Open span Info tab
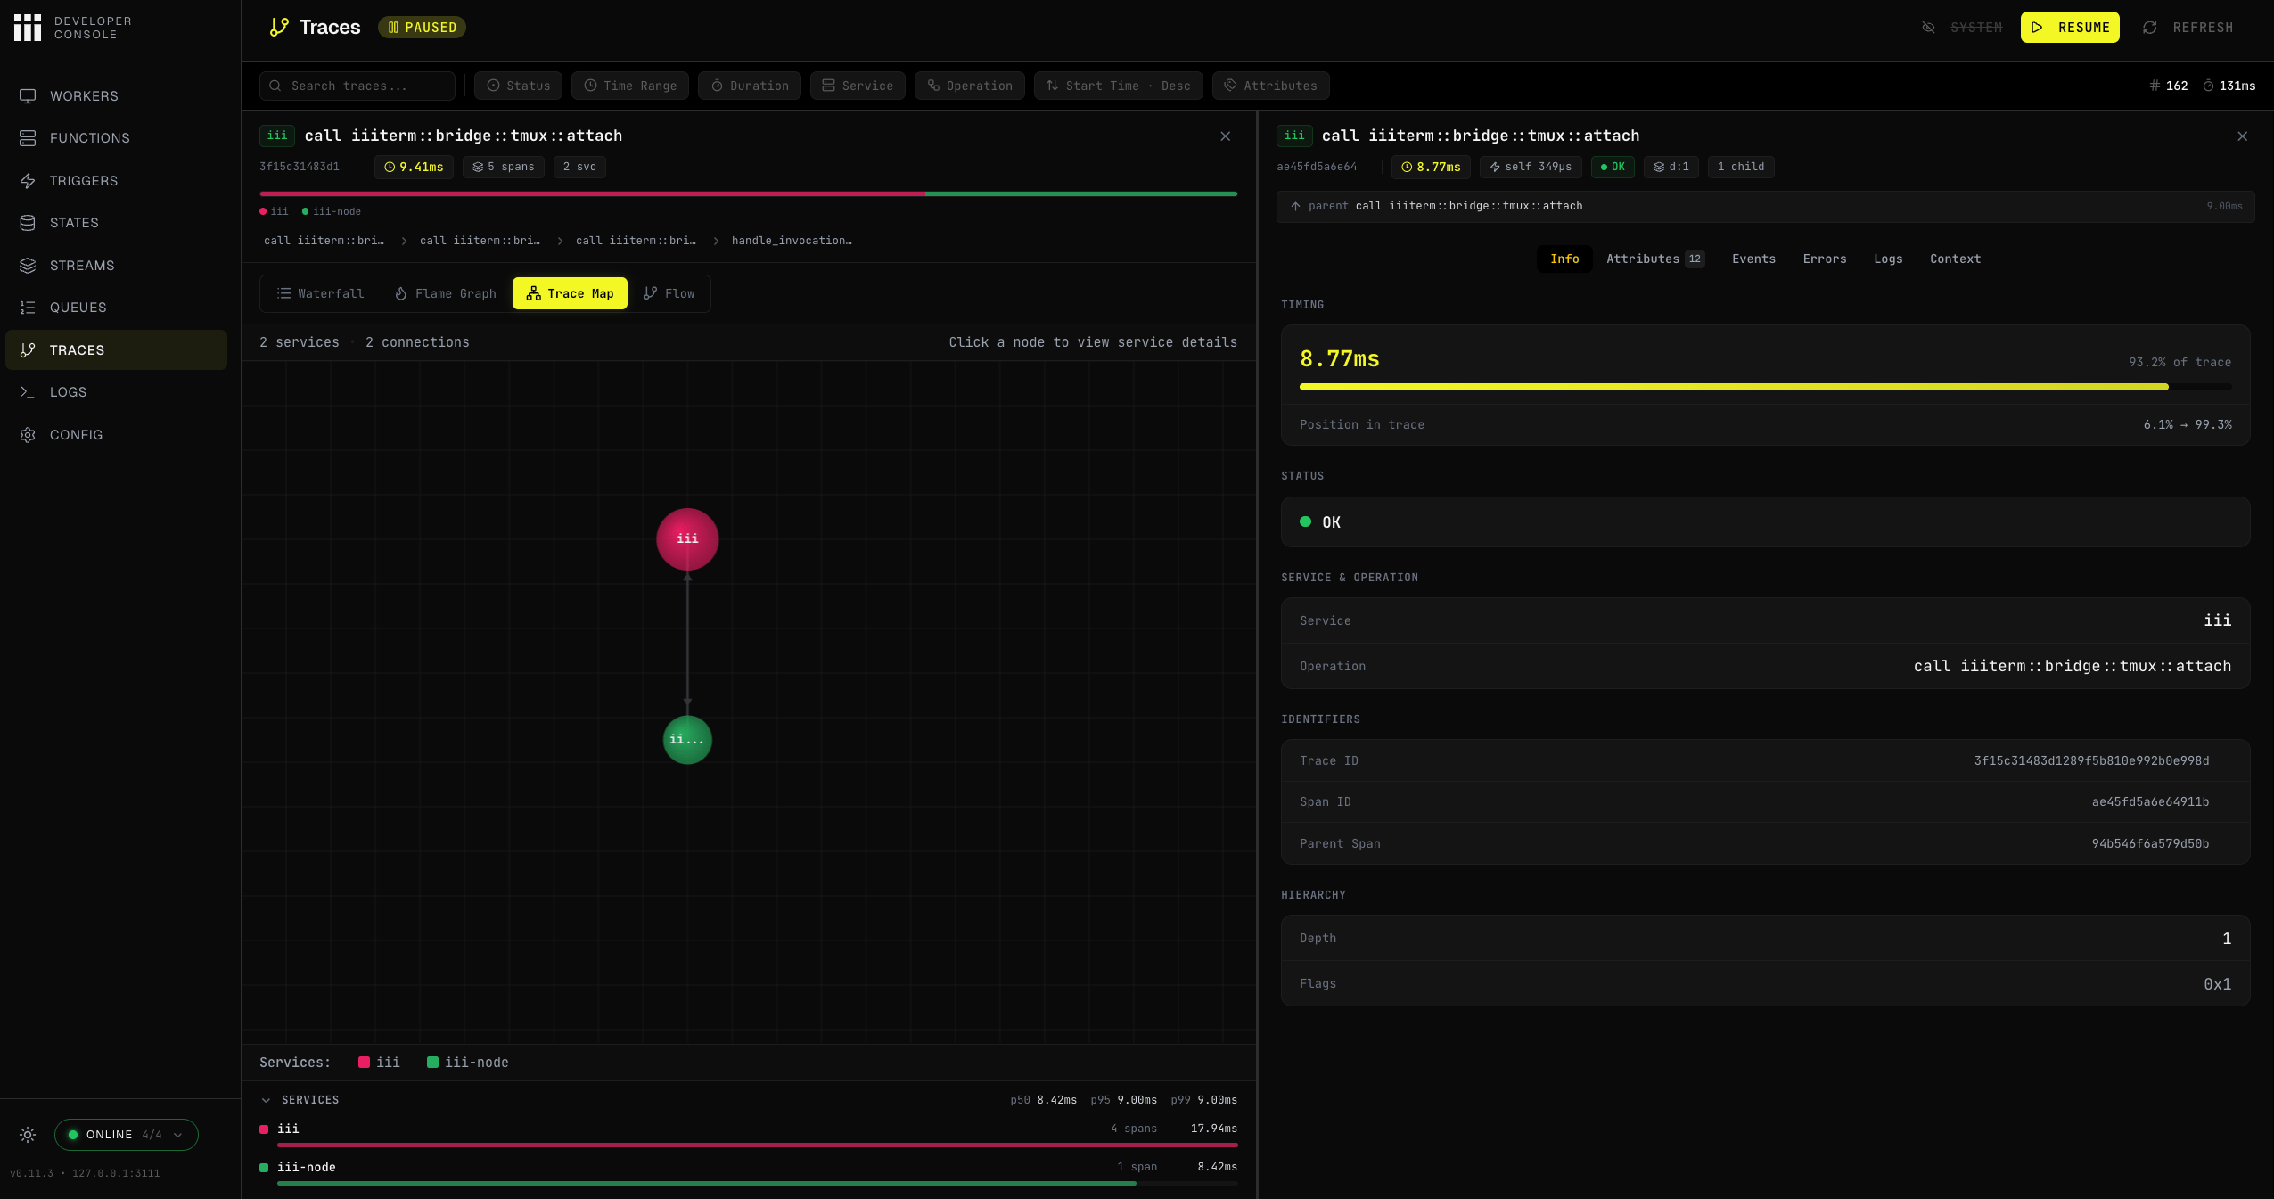This screenshot has width=2274, height=1199. [x=1564, y=259]
